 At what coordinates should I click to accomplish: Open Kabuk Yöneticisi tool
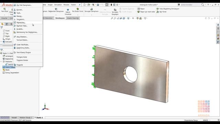[68, 11]
